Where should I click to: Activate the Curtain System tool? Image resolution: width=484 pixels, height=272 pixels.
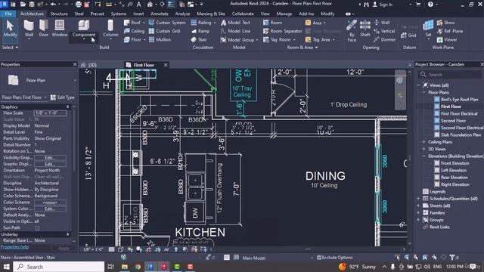(167, 23)
